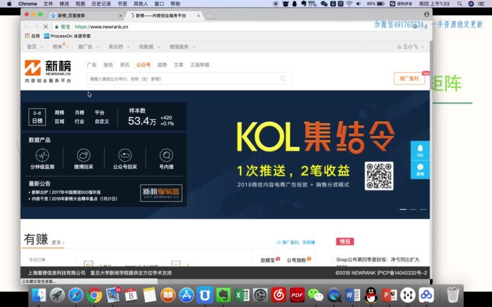Open the App Store in the dock
This screenshot has height=307, width=492.
(x=186, y=295)
